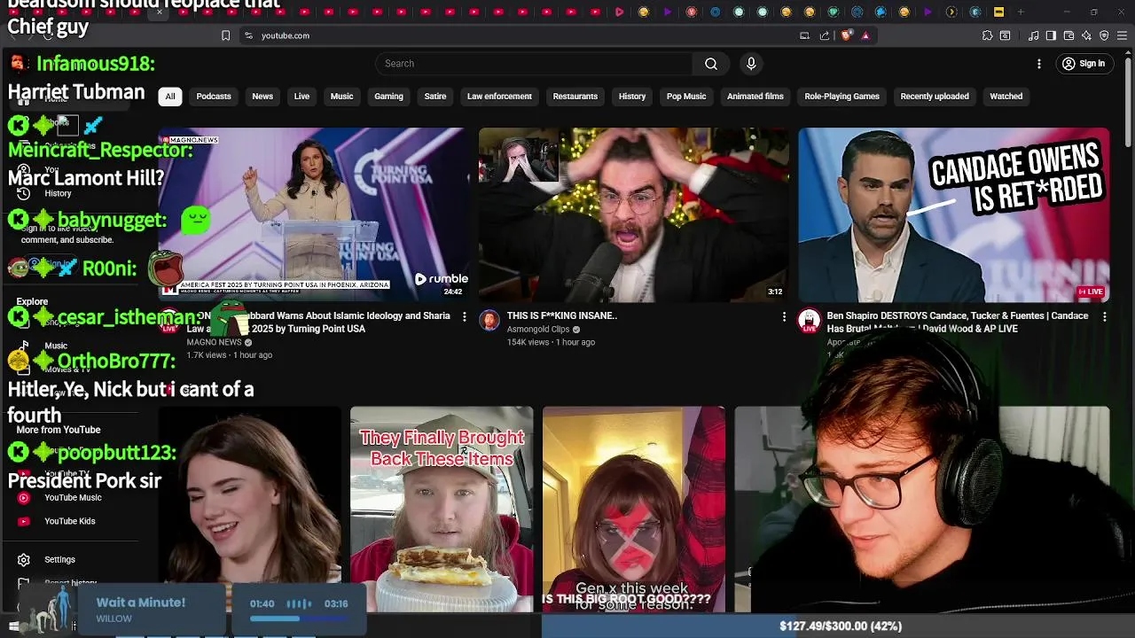Open site settings icon beside youtube.com
Viewport: 1135px width, 638px height.
[x=248, y=35]
